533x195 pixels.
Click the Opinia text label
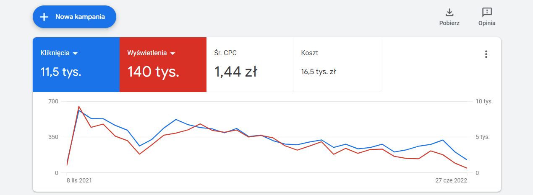point(487,23)
